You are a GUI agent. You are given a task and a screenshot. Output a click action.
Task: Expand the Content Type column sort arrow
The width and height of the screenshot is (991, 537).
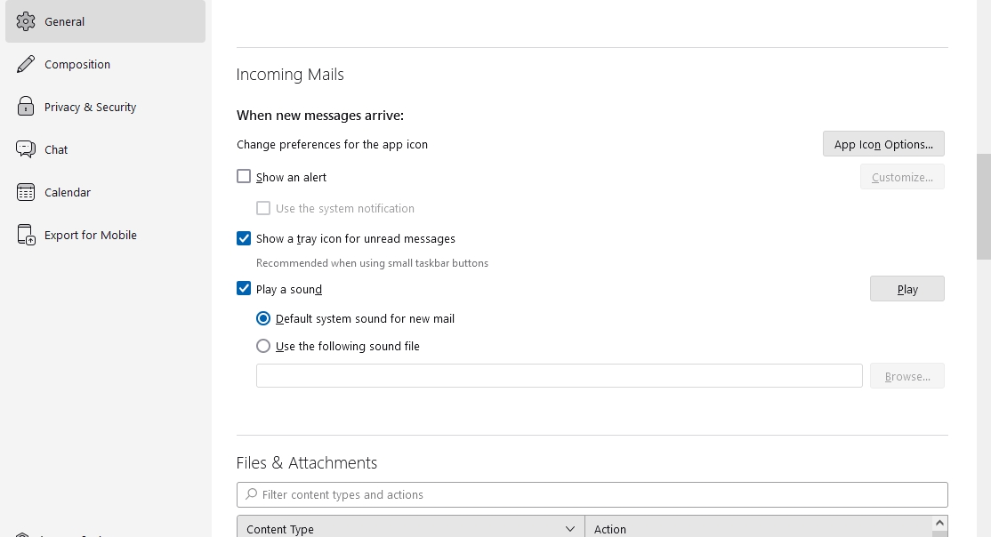coord(570,529)
